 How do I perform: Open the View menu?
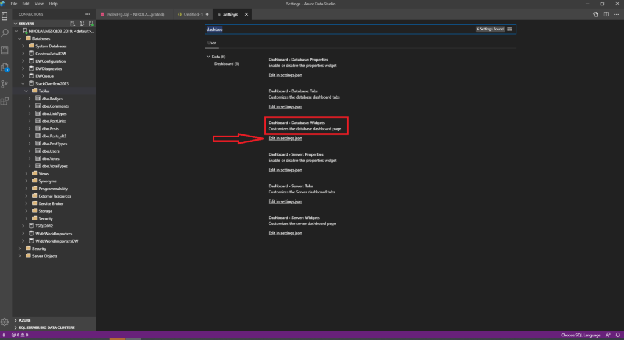pos(39,4)
